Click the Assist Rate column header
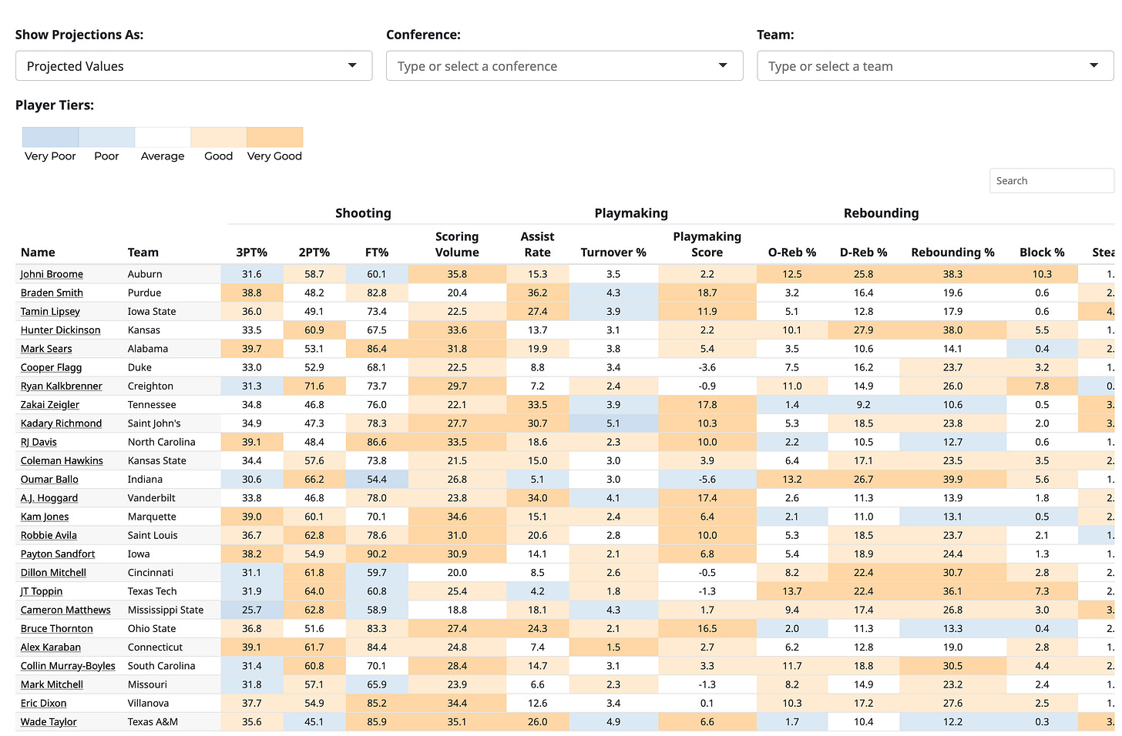The width and height of the screenshot is (1122, 736). click(x=537, y=244)
